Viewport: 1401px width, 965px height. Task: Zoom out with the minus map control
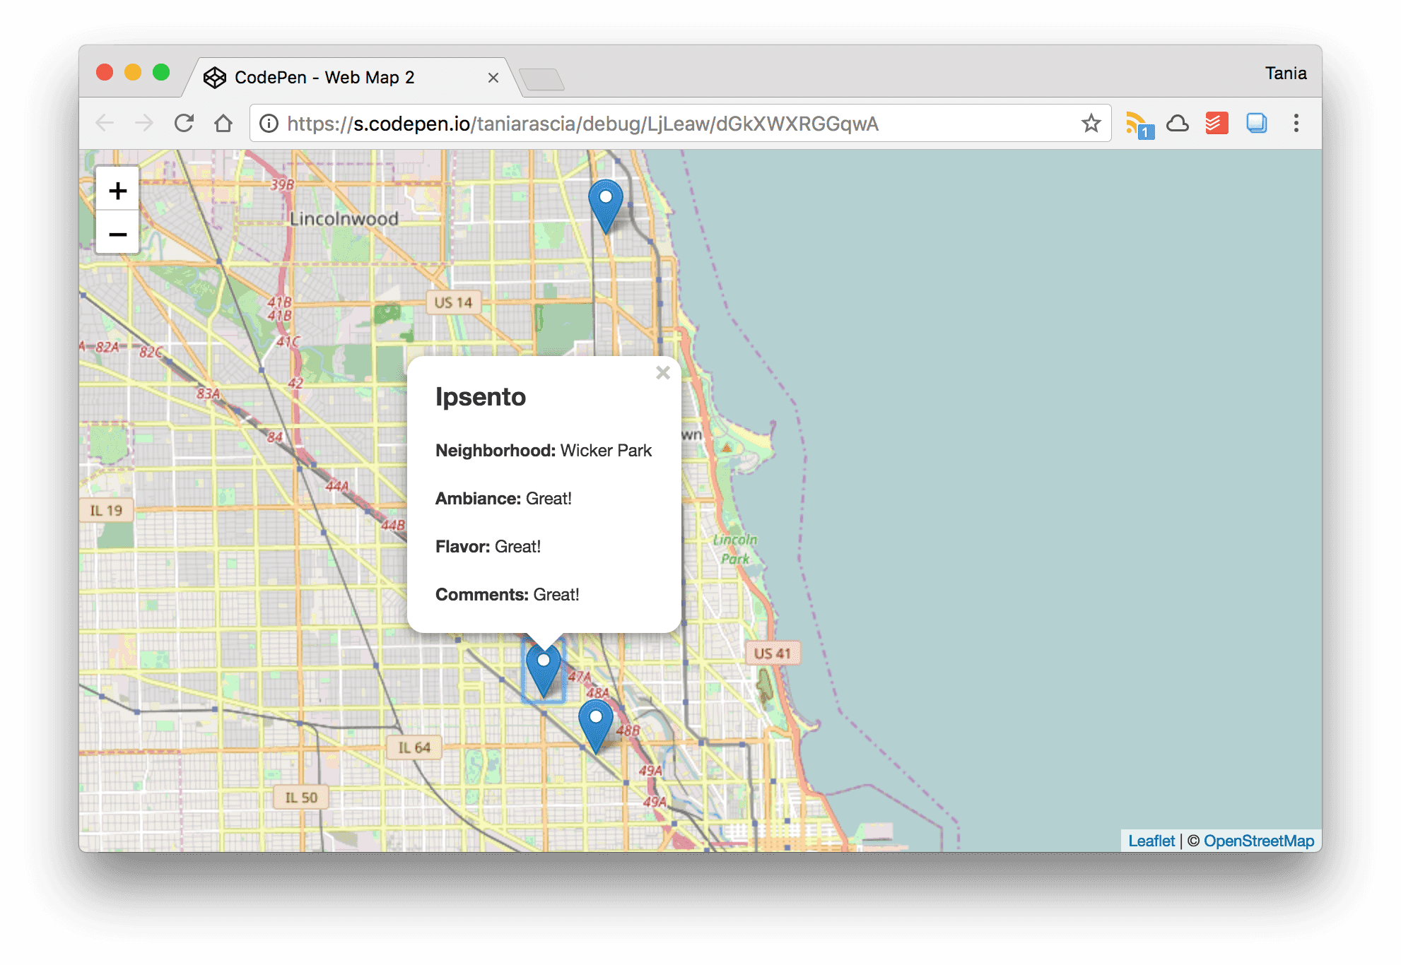pyautogui.click(x=117, y=233)
